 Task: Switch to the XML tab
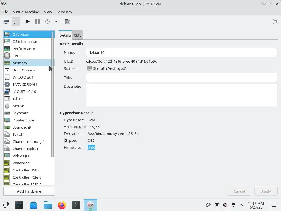click(x=77, y=35)
